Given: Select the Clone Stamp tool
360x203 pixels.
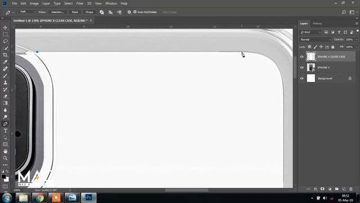Looking at the screenshot, I should click(x=5, y=83).
